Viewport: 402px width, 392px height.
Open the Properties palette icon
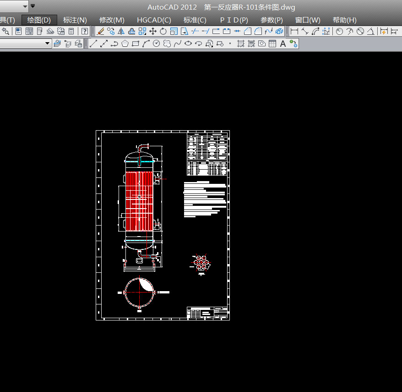(x=18, y=31)
